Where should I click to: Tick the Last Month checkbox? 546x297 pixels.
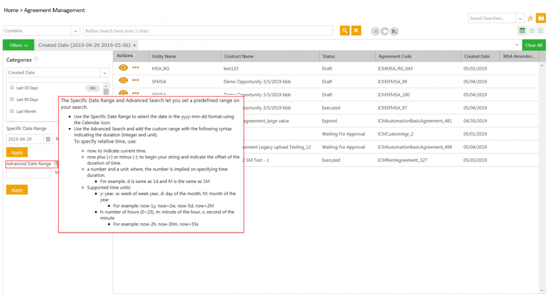click(x=12, y=111)
